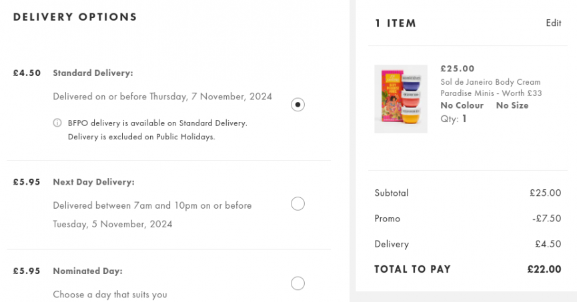The height and width of the screenshot is (302, 577).
Task: Click the £5.95 Next Day Delivery price
Action: [27, 182]
